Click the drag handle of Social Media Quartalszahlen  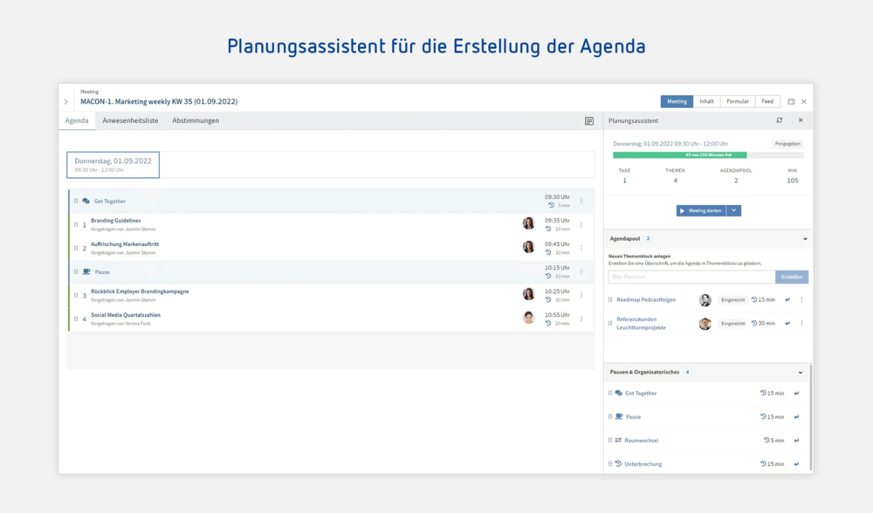tap(76, 319)
